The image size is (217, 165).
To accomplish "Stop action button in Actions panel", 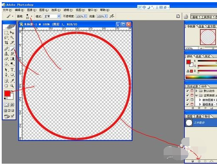I will click(193, 108).
